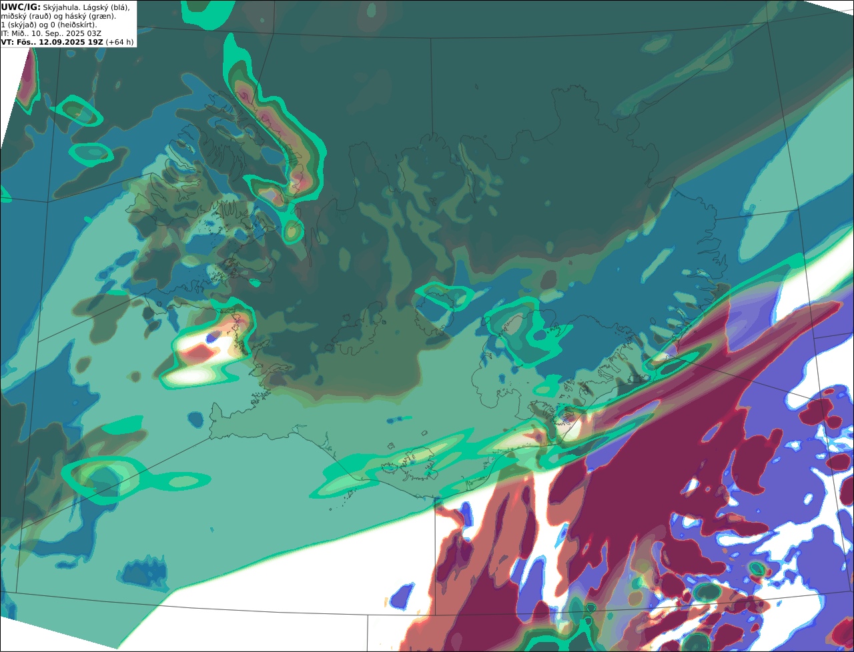Viewport: 854px width, 652px height.
Task: Click the bold "UWC/IG:" title label
Action: coord(21,7)
